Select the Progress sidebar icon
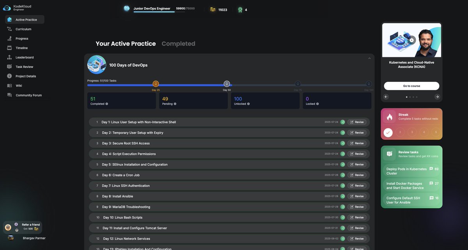This screenshot has height=250, width=468. click(x=9, y=38)
